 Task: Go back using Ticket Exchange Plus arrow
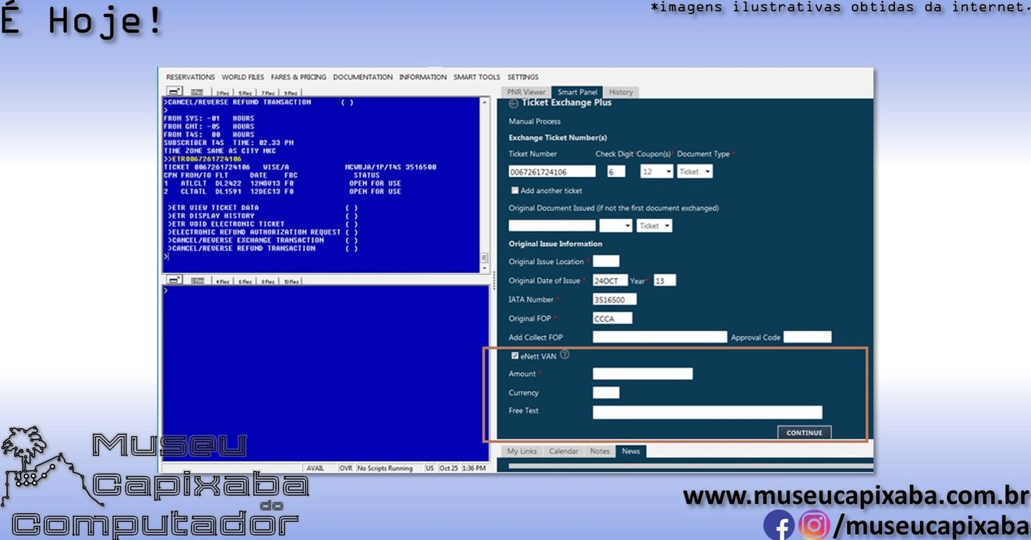coord(514,104)
